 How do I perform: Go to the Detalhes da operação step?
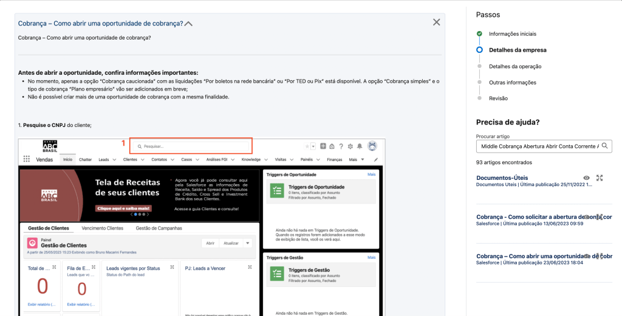point(515,66)
